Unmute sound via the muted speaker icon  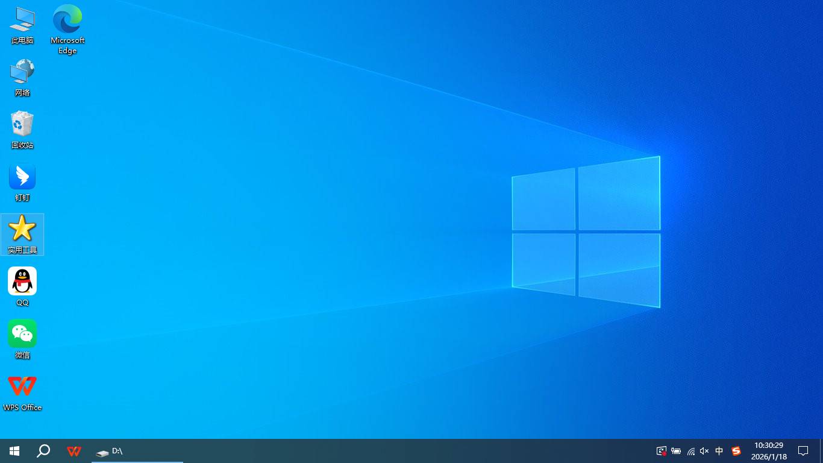click(704, 451)
